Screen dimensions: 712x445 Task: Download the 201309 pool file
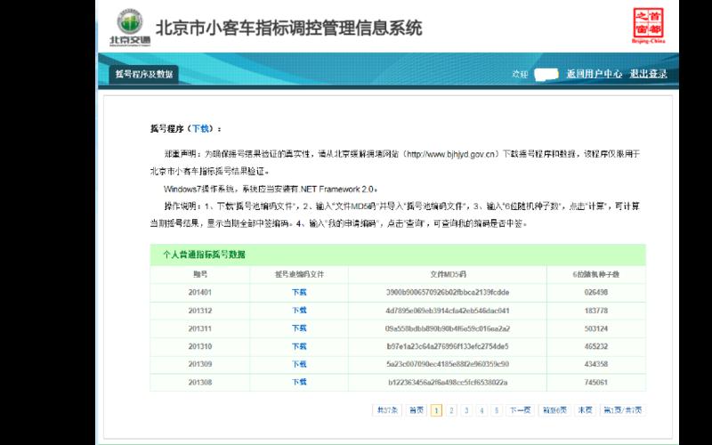coord(299,364)
